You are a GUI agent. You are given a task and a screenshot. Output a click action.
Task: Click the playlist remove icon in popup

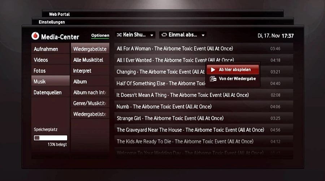(x=213, y=79)
